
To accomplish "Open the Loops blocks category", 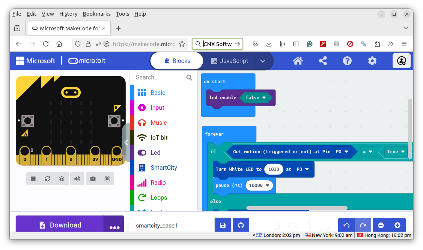I will [x=164, y=198].
